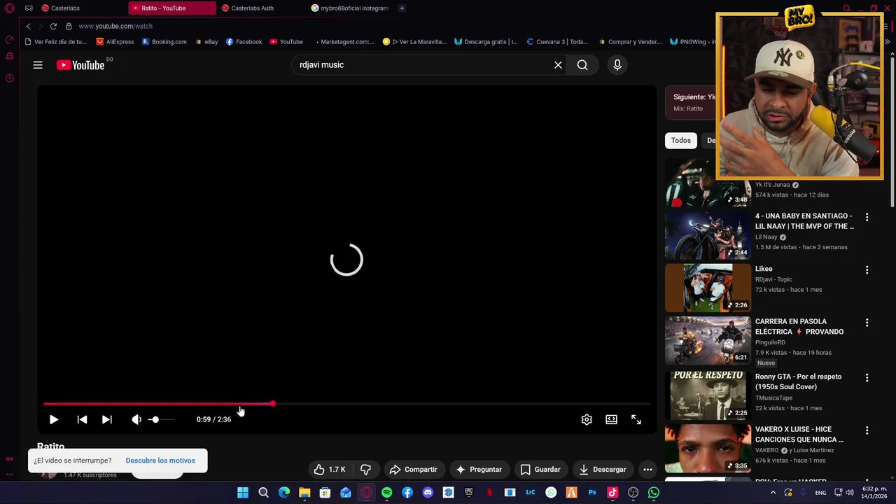
Task: Toggle theater mode in the player
Action: point(611,419)
